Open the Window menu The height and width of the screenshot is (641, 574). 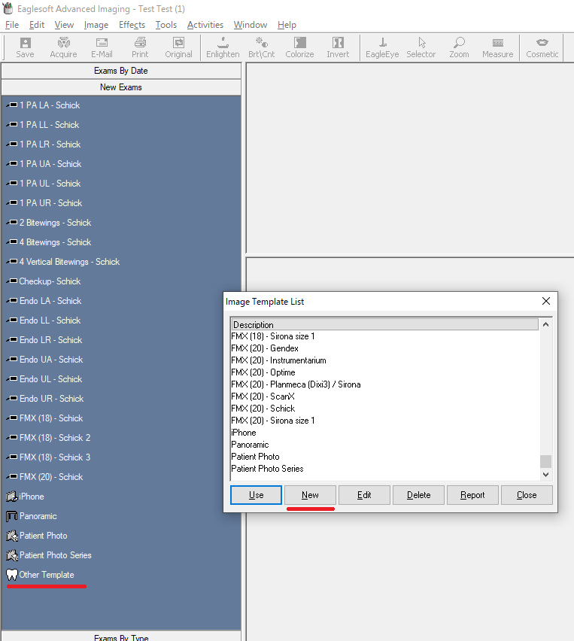coord(251,25)
